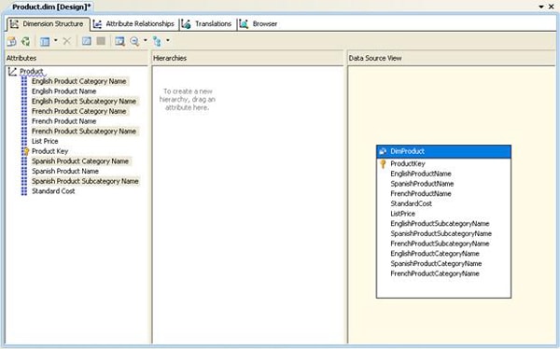
Task: Click attribute icon beside English Product Category Name
Action: click(24, 81)
